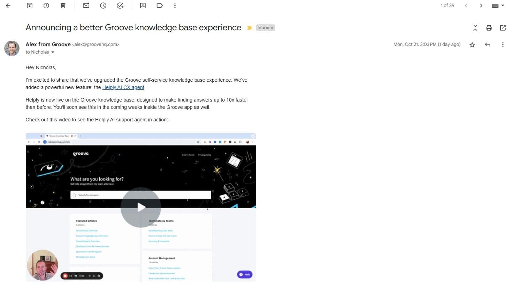
Task: Apply a label to this message
Action: [159, 5]
